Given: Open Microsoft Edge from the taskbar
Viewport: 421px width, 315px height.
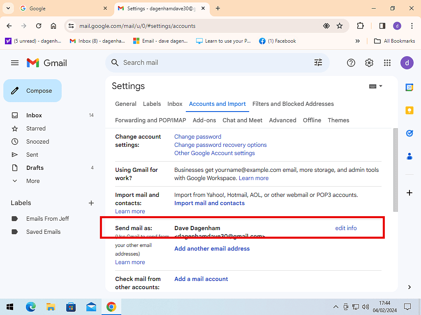Looking at the screenshot, I should pyautogui.click(x=31, y=306).
